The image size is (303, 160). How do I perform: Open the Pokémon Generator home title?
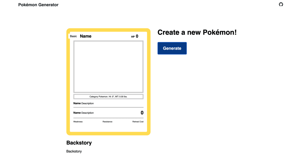click(38, 5)
